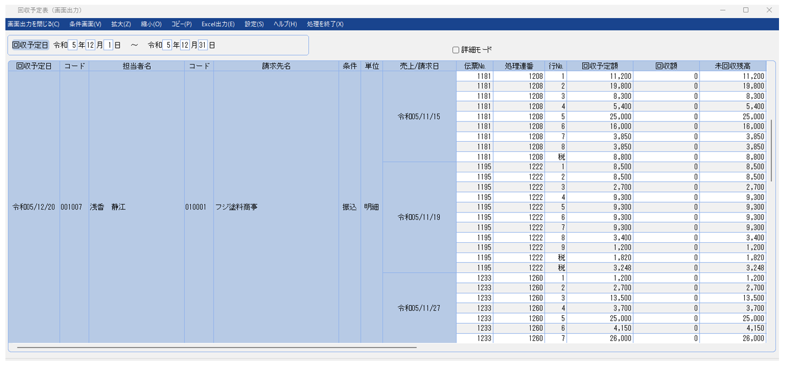
Task: Click the 回収予定額 column header
Action: (x=600, y=66)
